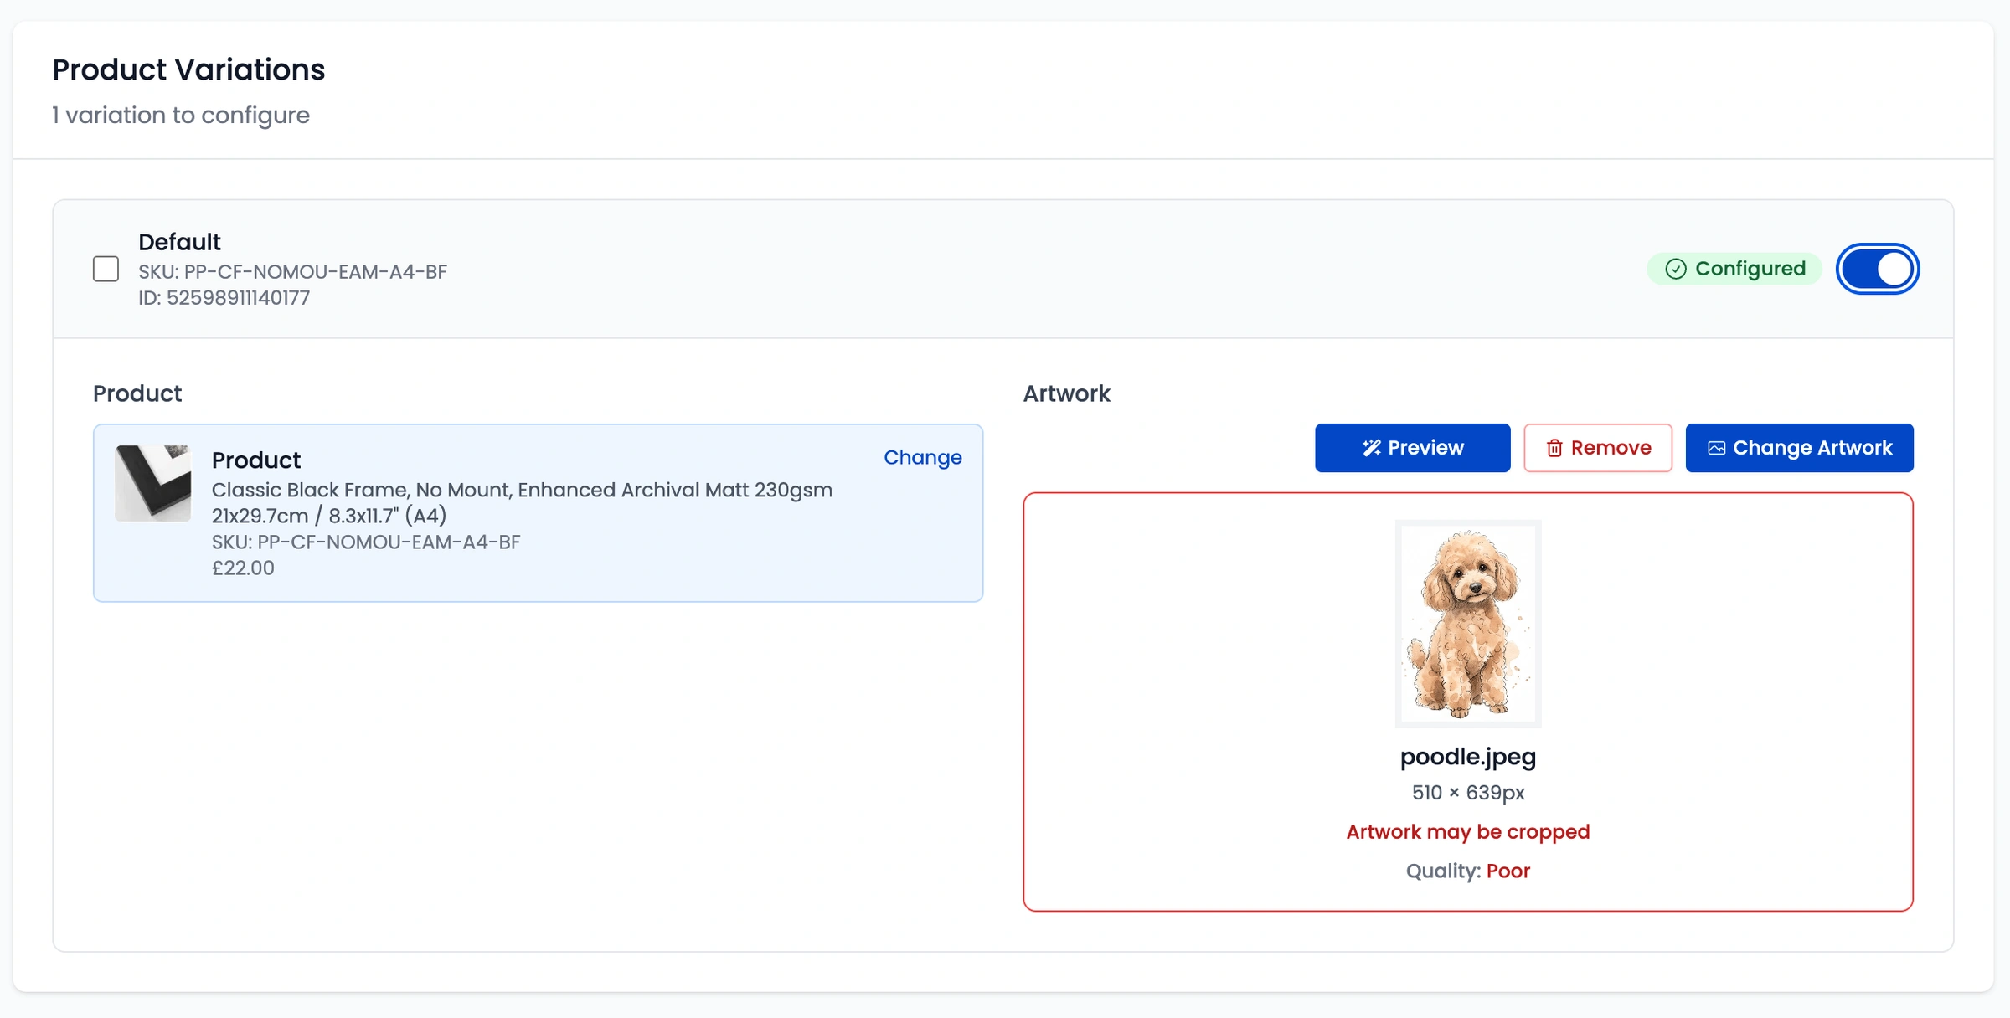Viewport: 2010px width, 1018px height.
Task: Click the Configured status badge
Action: (x=1734, y=269)
